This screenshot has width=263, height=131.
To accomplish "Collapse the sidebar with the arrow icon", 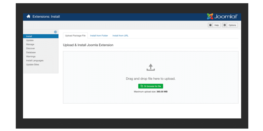I will [x=55, y=32].
